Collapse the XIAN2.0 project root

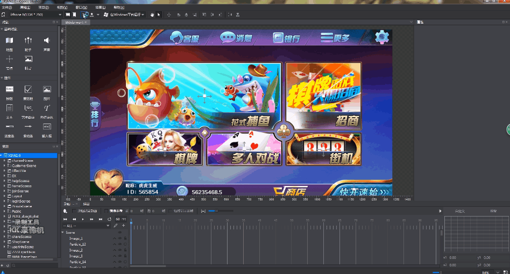[x=2, y=155]
